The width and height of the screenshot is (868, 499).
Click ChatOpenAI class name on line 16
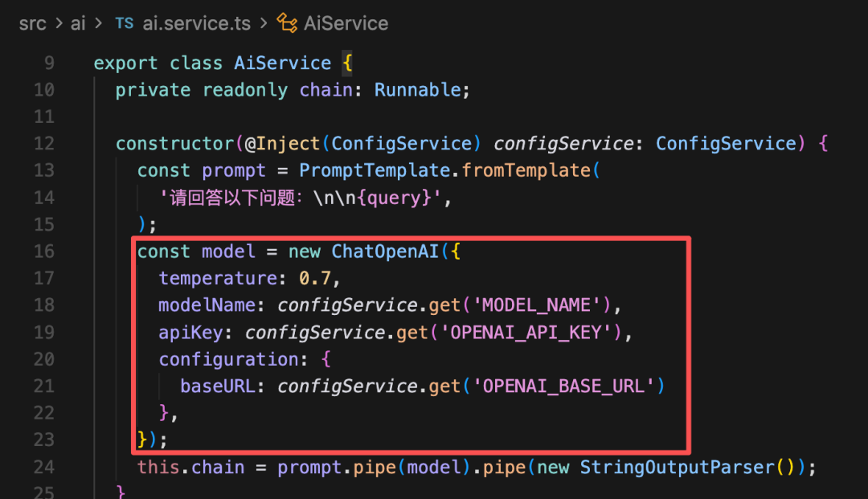[x=385, y=252]
